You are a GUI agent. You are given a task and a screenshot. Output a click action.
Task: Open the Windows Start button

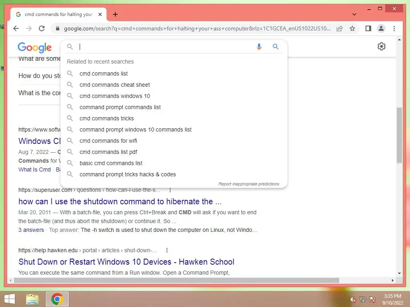pos(10,299)
